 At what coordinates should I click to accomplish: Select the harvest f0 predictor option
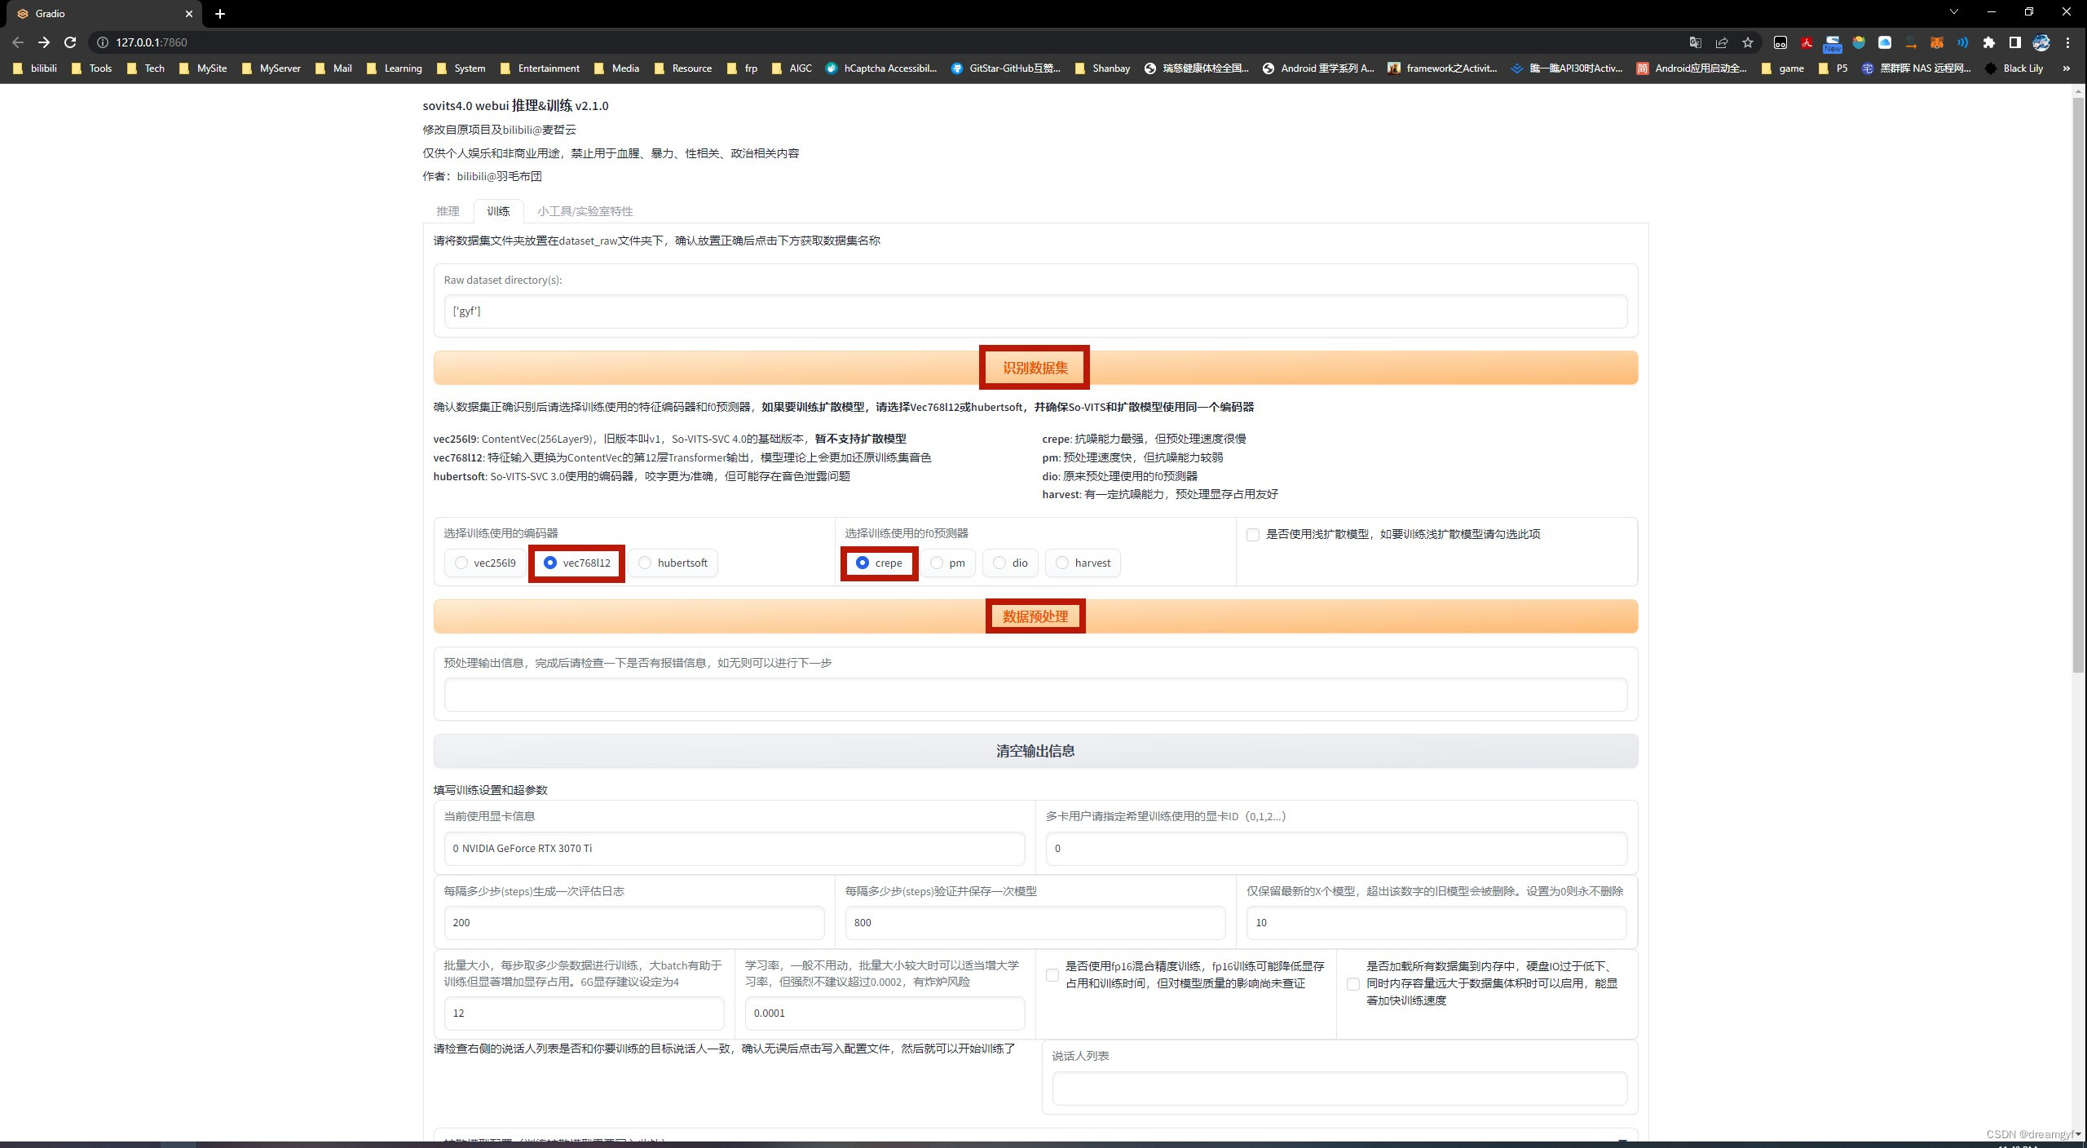(x=1061, y=563)
